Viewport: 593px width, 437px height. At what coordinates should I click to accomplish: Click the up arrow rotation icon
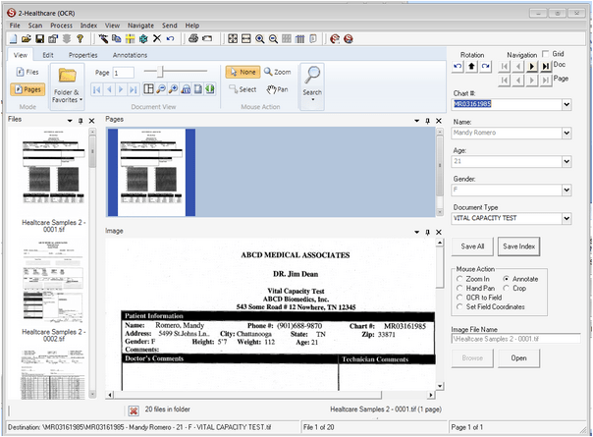coord(471,67)
